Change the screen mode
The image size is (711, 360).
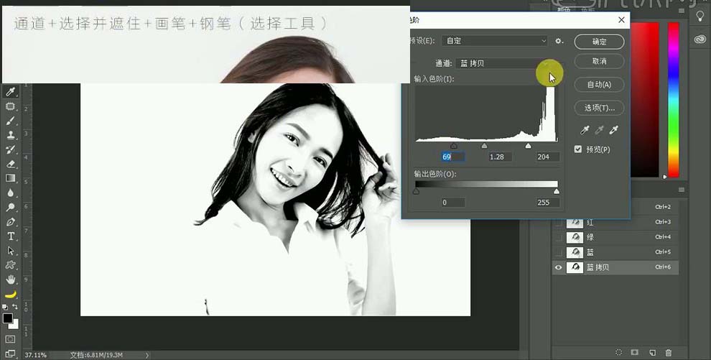point(10,354)
